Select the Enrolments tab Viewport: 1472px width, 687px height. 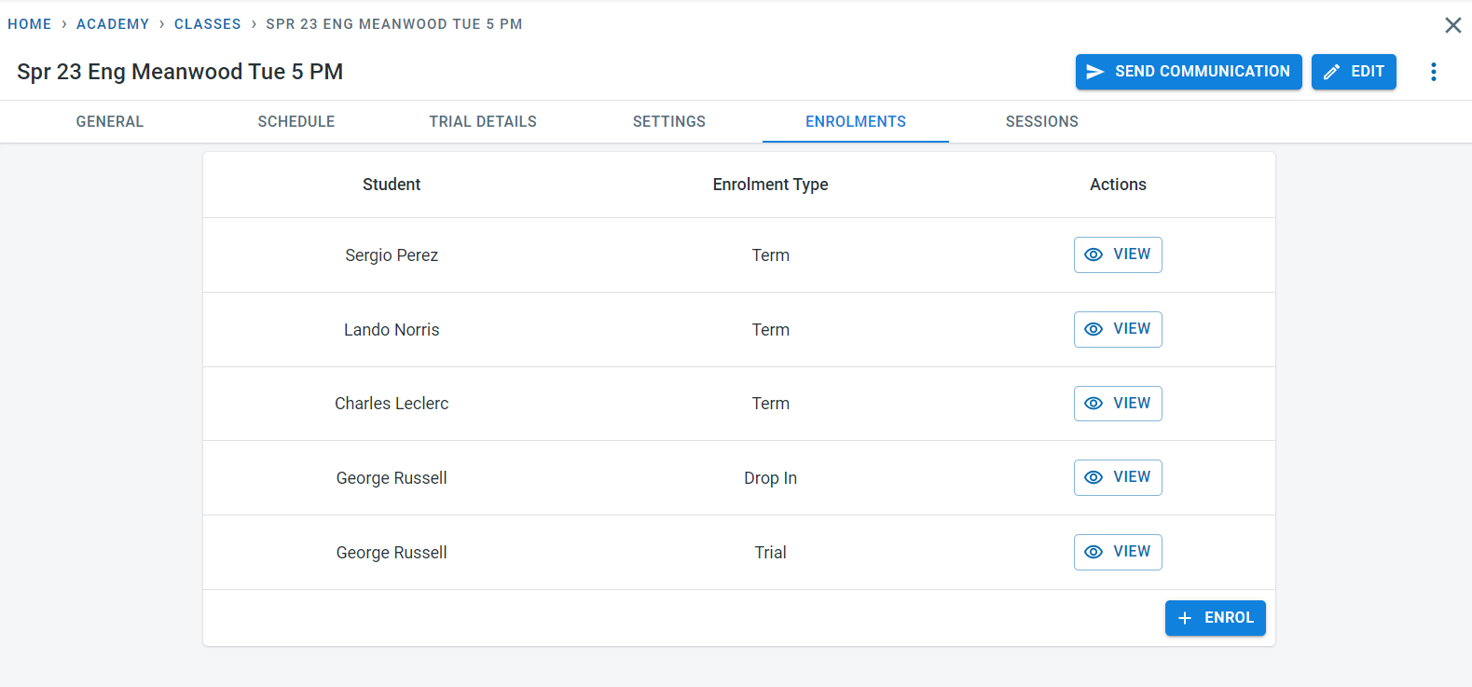(856, 122)
